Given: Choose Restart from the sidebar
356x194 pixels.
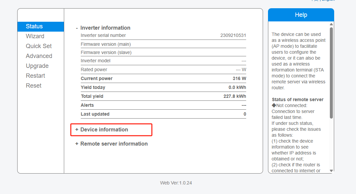Looking at the screenshot, I should [x=35, y=76].
